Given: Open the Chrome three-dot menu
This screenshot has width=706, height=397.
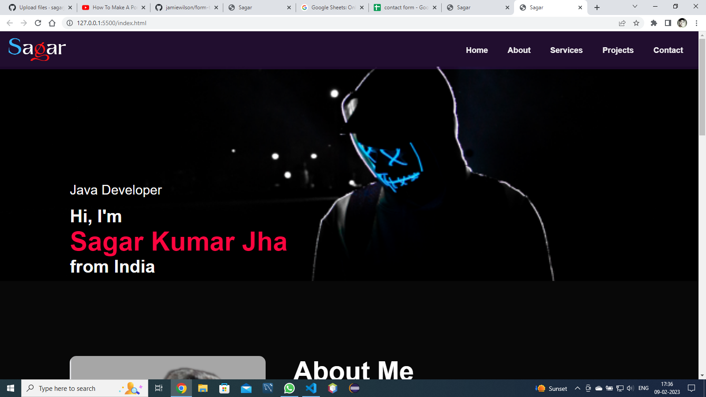Looking at the screenshot, I should click(x=696, y=23).
